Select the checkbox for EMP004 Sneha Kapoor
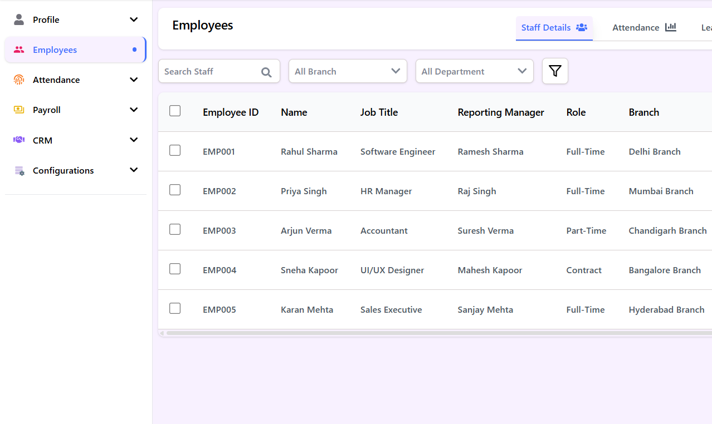This screenshot has width=712, height=424. (175, 268)
